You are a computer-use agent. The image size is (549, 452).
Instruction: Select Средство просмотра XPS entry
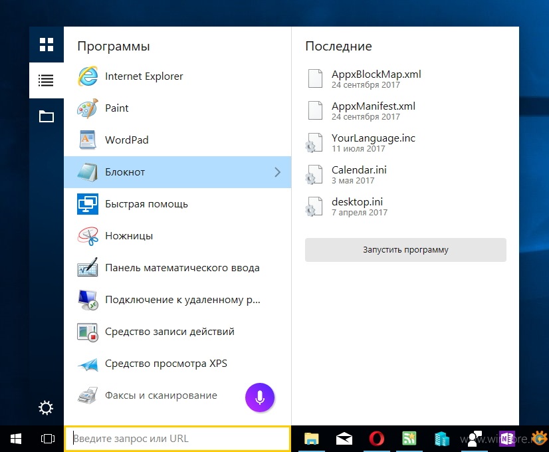click(x=177, y=364)
